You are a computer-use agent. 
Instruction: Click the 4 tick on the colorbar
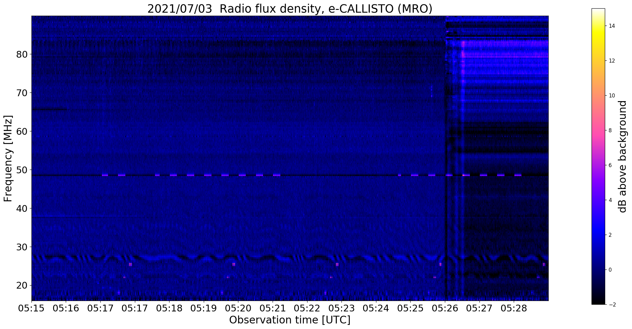click(610, 200)
